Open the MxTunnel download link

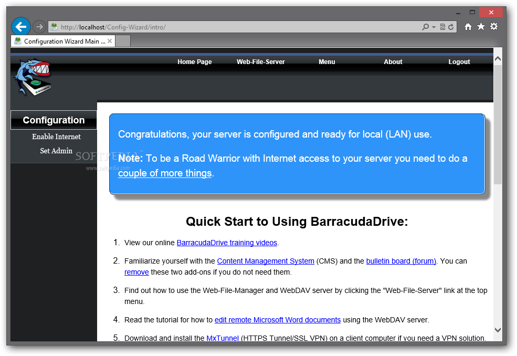(223, 338)
